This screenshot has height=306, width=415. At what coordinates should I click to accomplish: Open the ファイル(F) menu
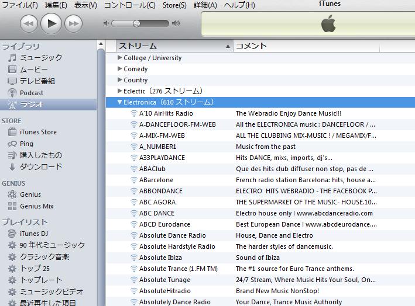tap(20, 5)
